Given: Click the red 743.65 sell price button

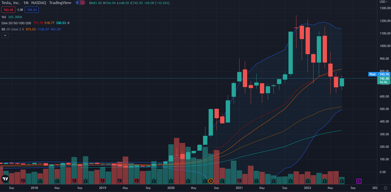Looking at the screenshot, I should (x=8, y=10).
